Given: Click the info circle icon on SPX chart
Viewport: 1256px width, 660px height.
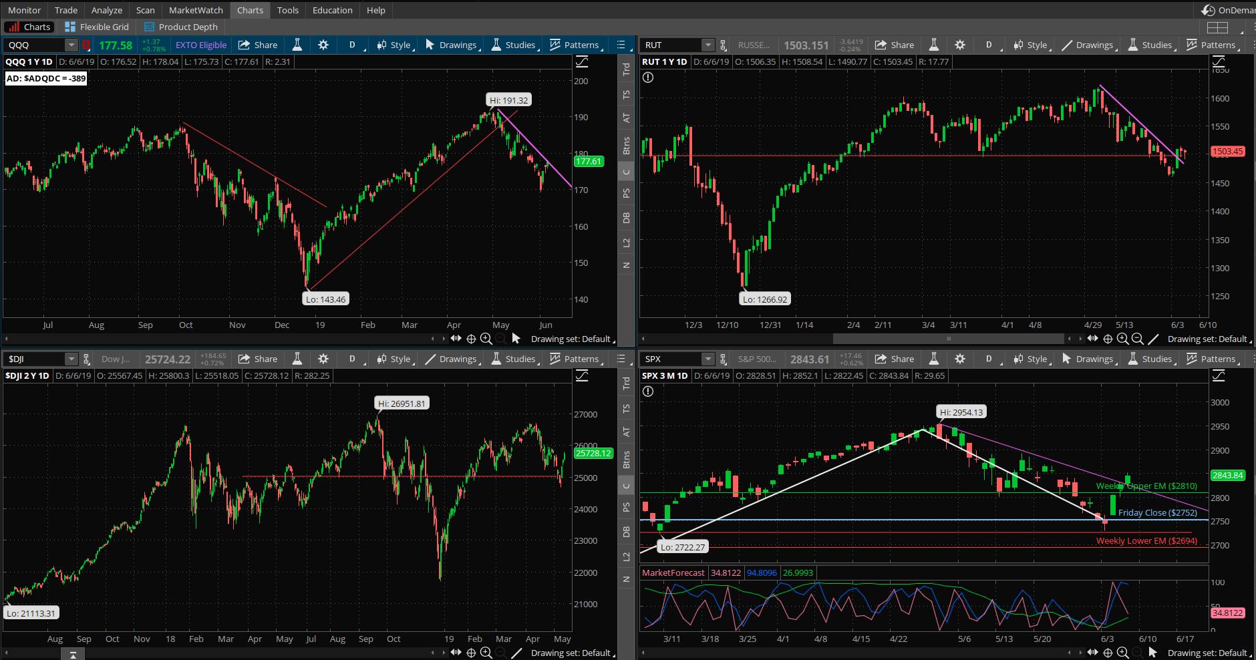Looking at the screenshot, I should pos(648,391).
